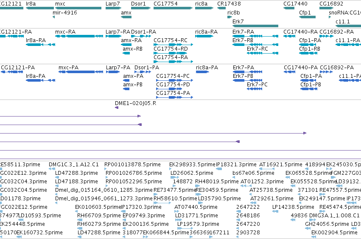
Task: Click the 'Ir8a-RA' transcript label
Action: click(x=36, y=40)
